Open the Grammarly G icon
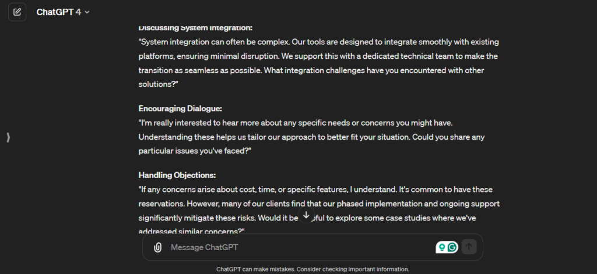 pos(452,247)
